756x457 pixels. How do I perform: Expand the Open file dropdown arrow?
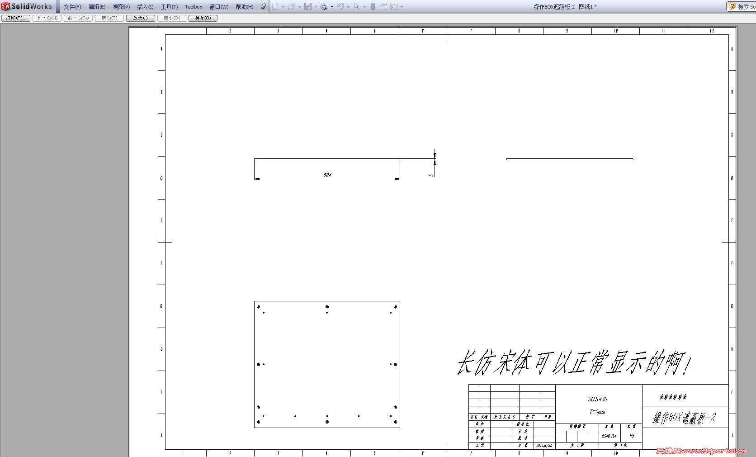click(x=299, y=7)
